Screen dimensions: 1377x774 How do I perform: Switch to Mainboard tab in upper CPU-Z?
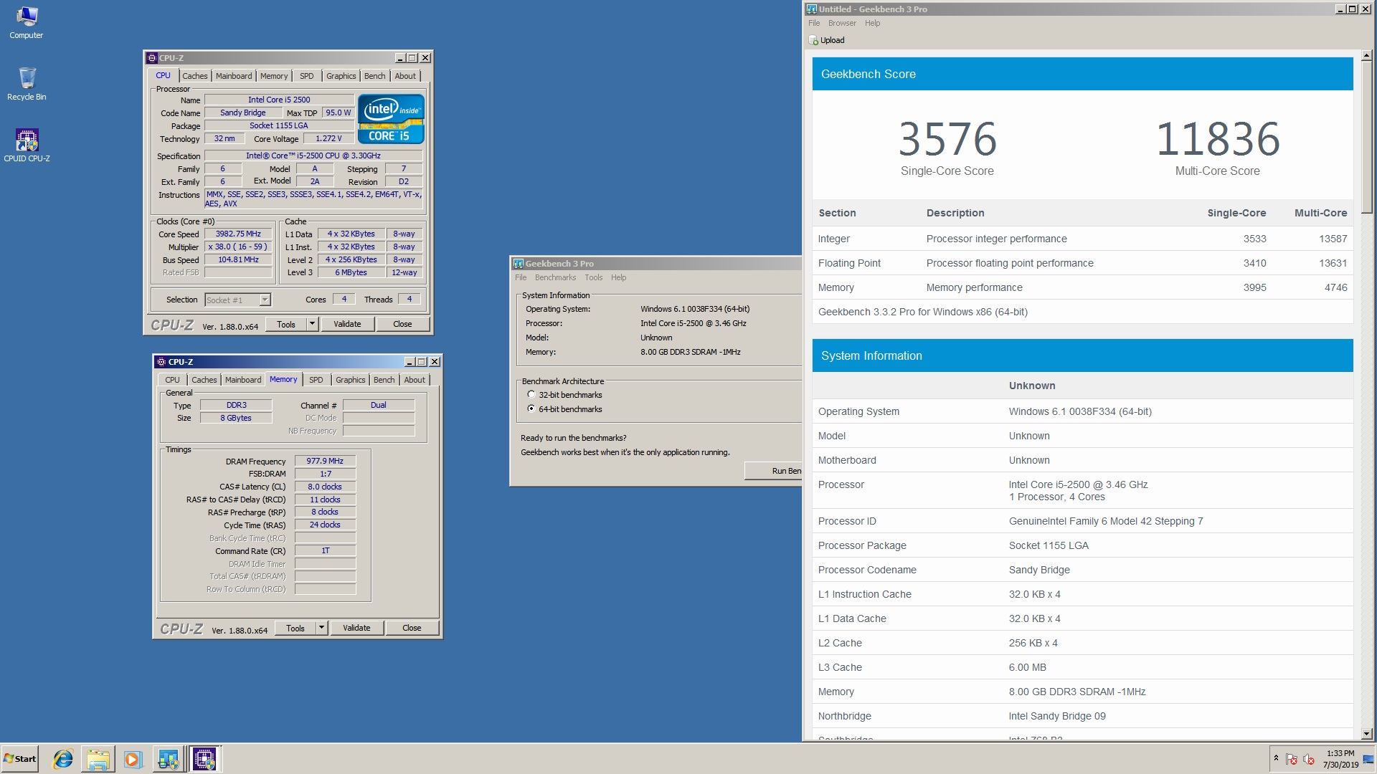point(234,76)
